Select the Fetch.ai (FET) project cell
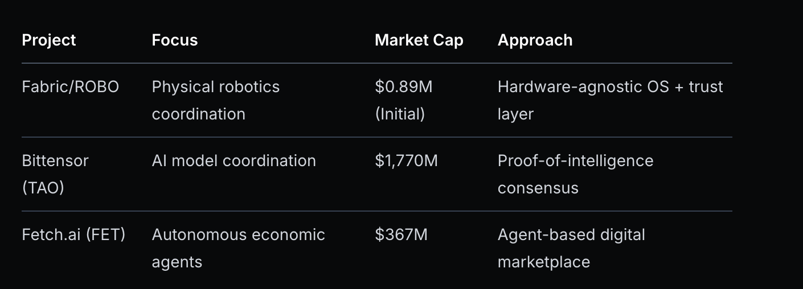The width and height of the screenshot is (803, 289). 73,235
